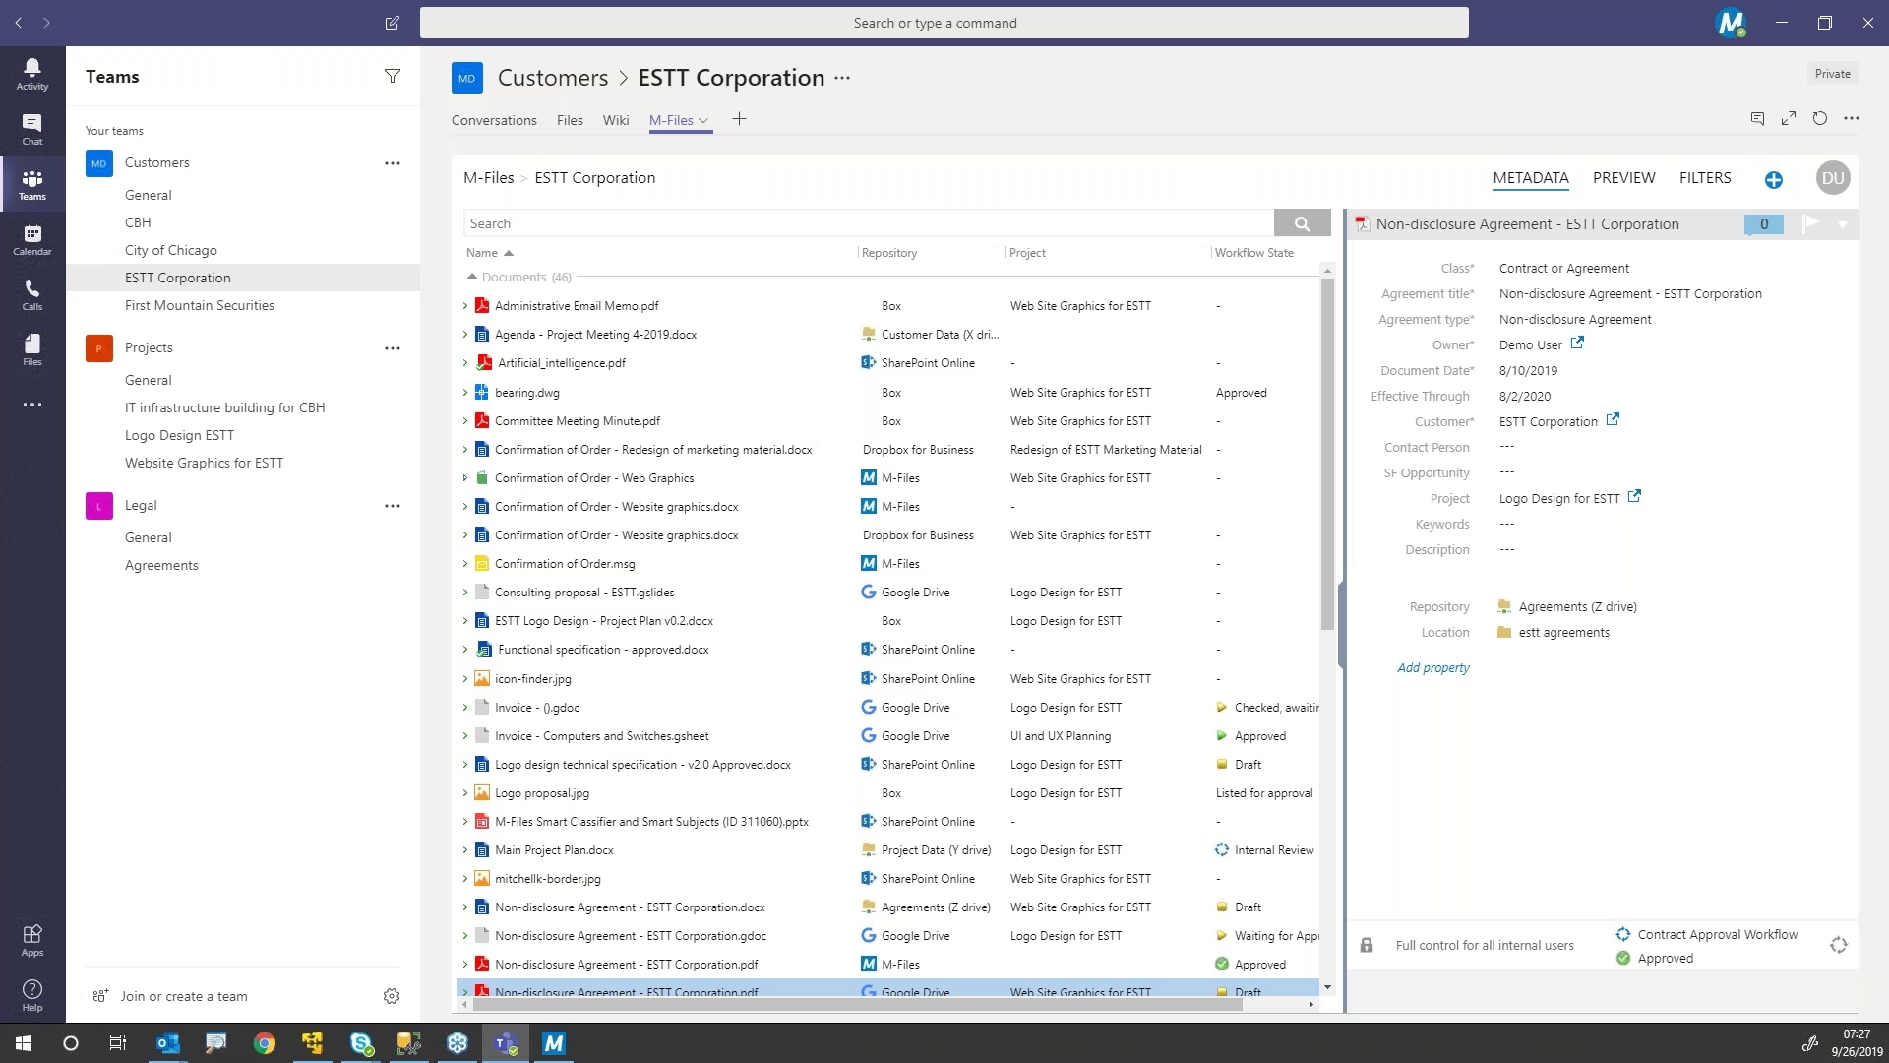Toggle the follow flag icon
Image resolution: width=1889 pixels, height=1063 pixels.
pos(1810,224)
